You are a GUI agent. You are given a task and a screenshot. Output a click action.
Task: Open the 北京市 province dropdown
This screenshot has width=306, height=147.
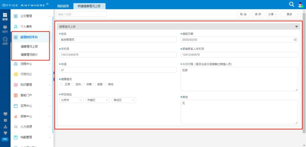click(72, 100)
